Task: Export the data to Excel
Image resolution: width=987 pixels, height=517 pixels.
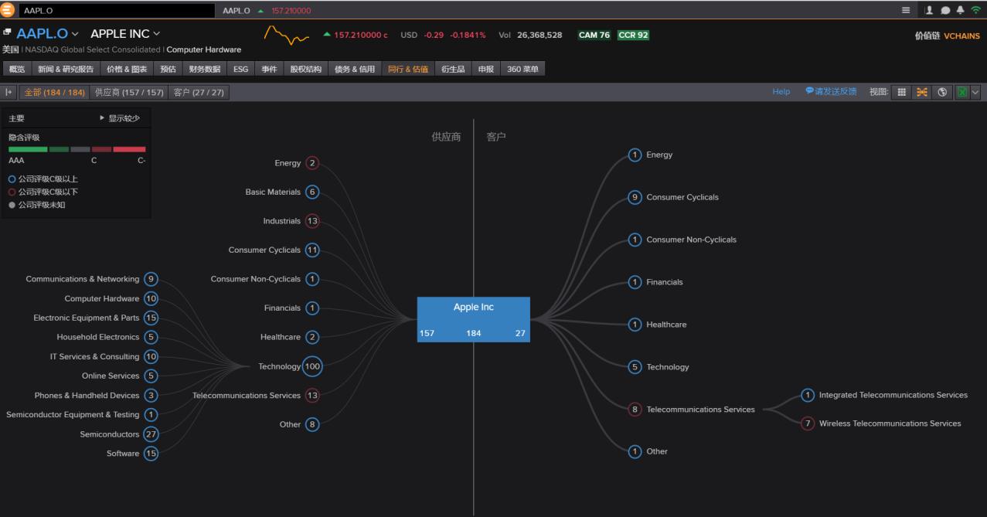Action: click(x=962, y=92)
